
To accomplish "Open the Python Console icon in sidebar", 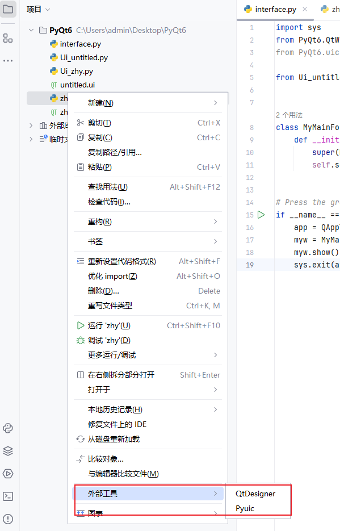I will point(8,474).
